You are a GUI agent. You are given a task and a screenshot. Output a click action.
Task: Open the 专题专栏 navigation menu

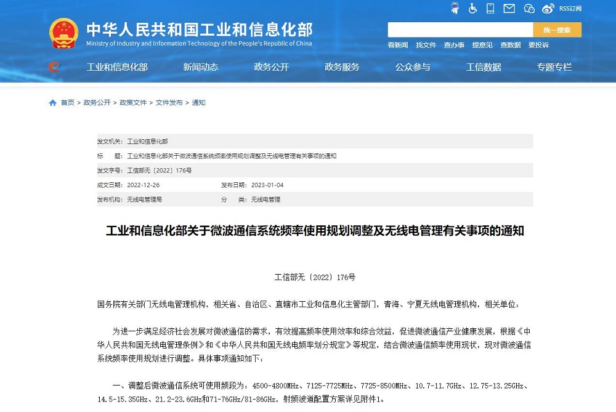click(554, 67)
